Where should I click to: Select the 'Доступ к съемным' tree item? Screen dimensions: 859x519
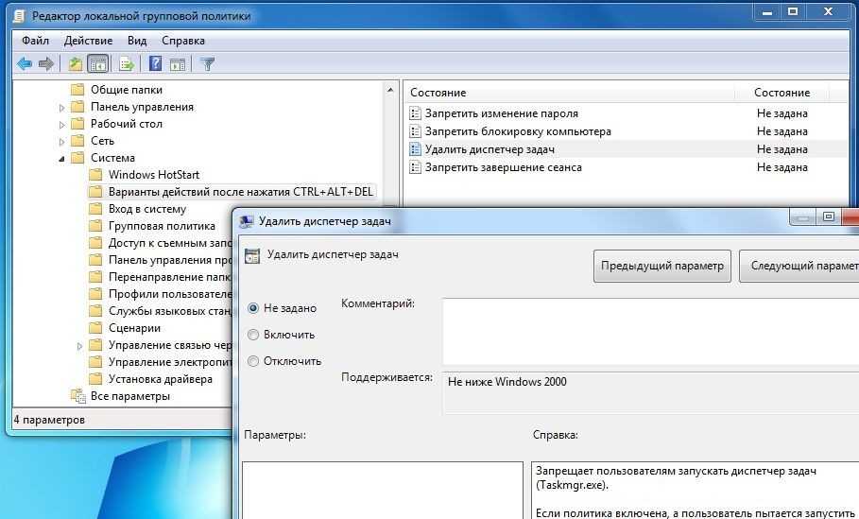(170, 243)
